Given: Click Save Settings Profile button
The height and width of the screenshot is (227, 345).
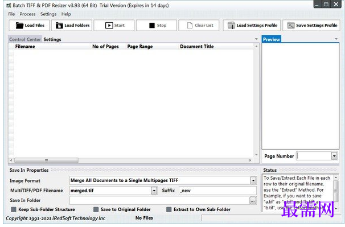Looking at the screenshot, I should [x=311, y=25].
